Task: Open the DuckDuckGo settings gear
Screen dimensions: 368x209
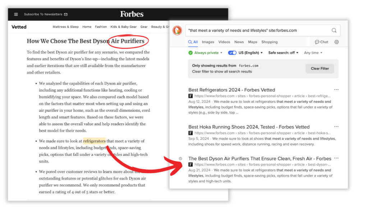Action: click(336, 42)
